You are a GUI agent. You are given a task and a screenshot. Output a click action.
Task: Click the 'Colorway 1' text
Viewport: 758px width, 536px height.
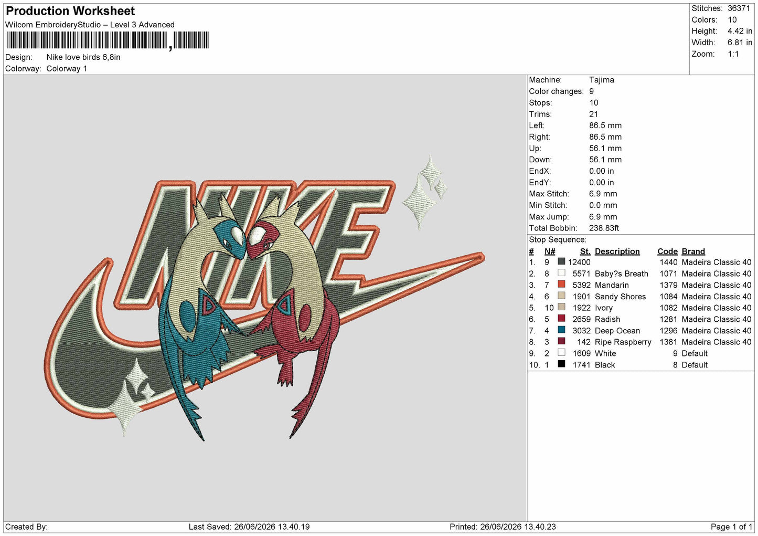click(67, 69)
